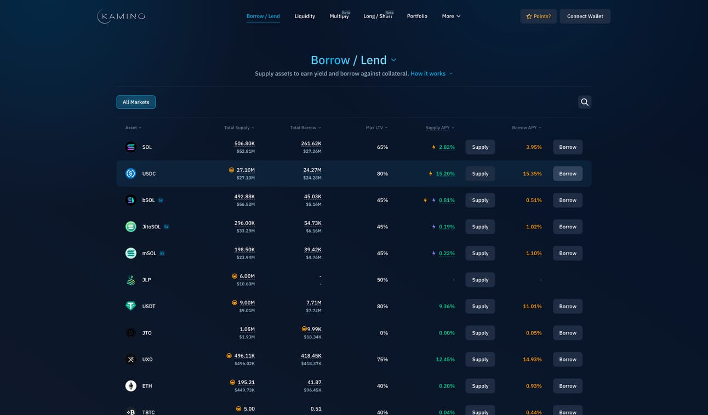Click the JTO asset icon
The image size is (708, 415).
[x=130, y=333]
